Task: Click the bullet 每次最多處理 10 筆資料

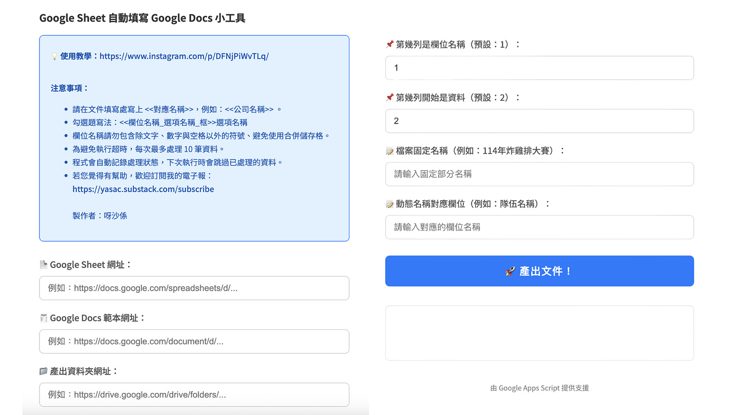Action: coord(148,149)
